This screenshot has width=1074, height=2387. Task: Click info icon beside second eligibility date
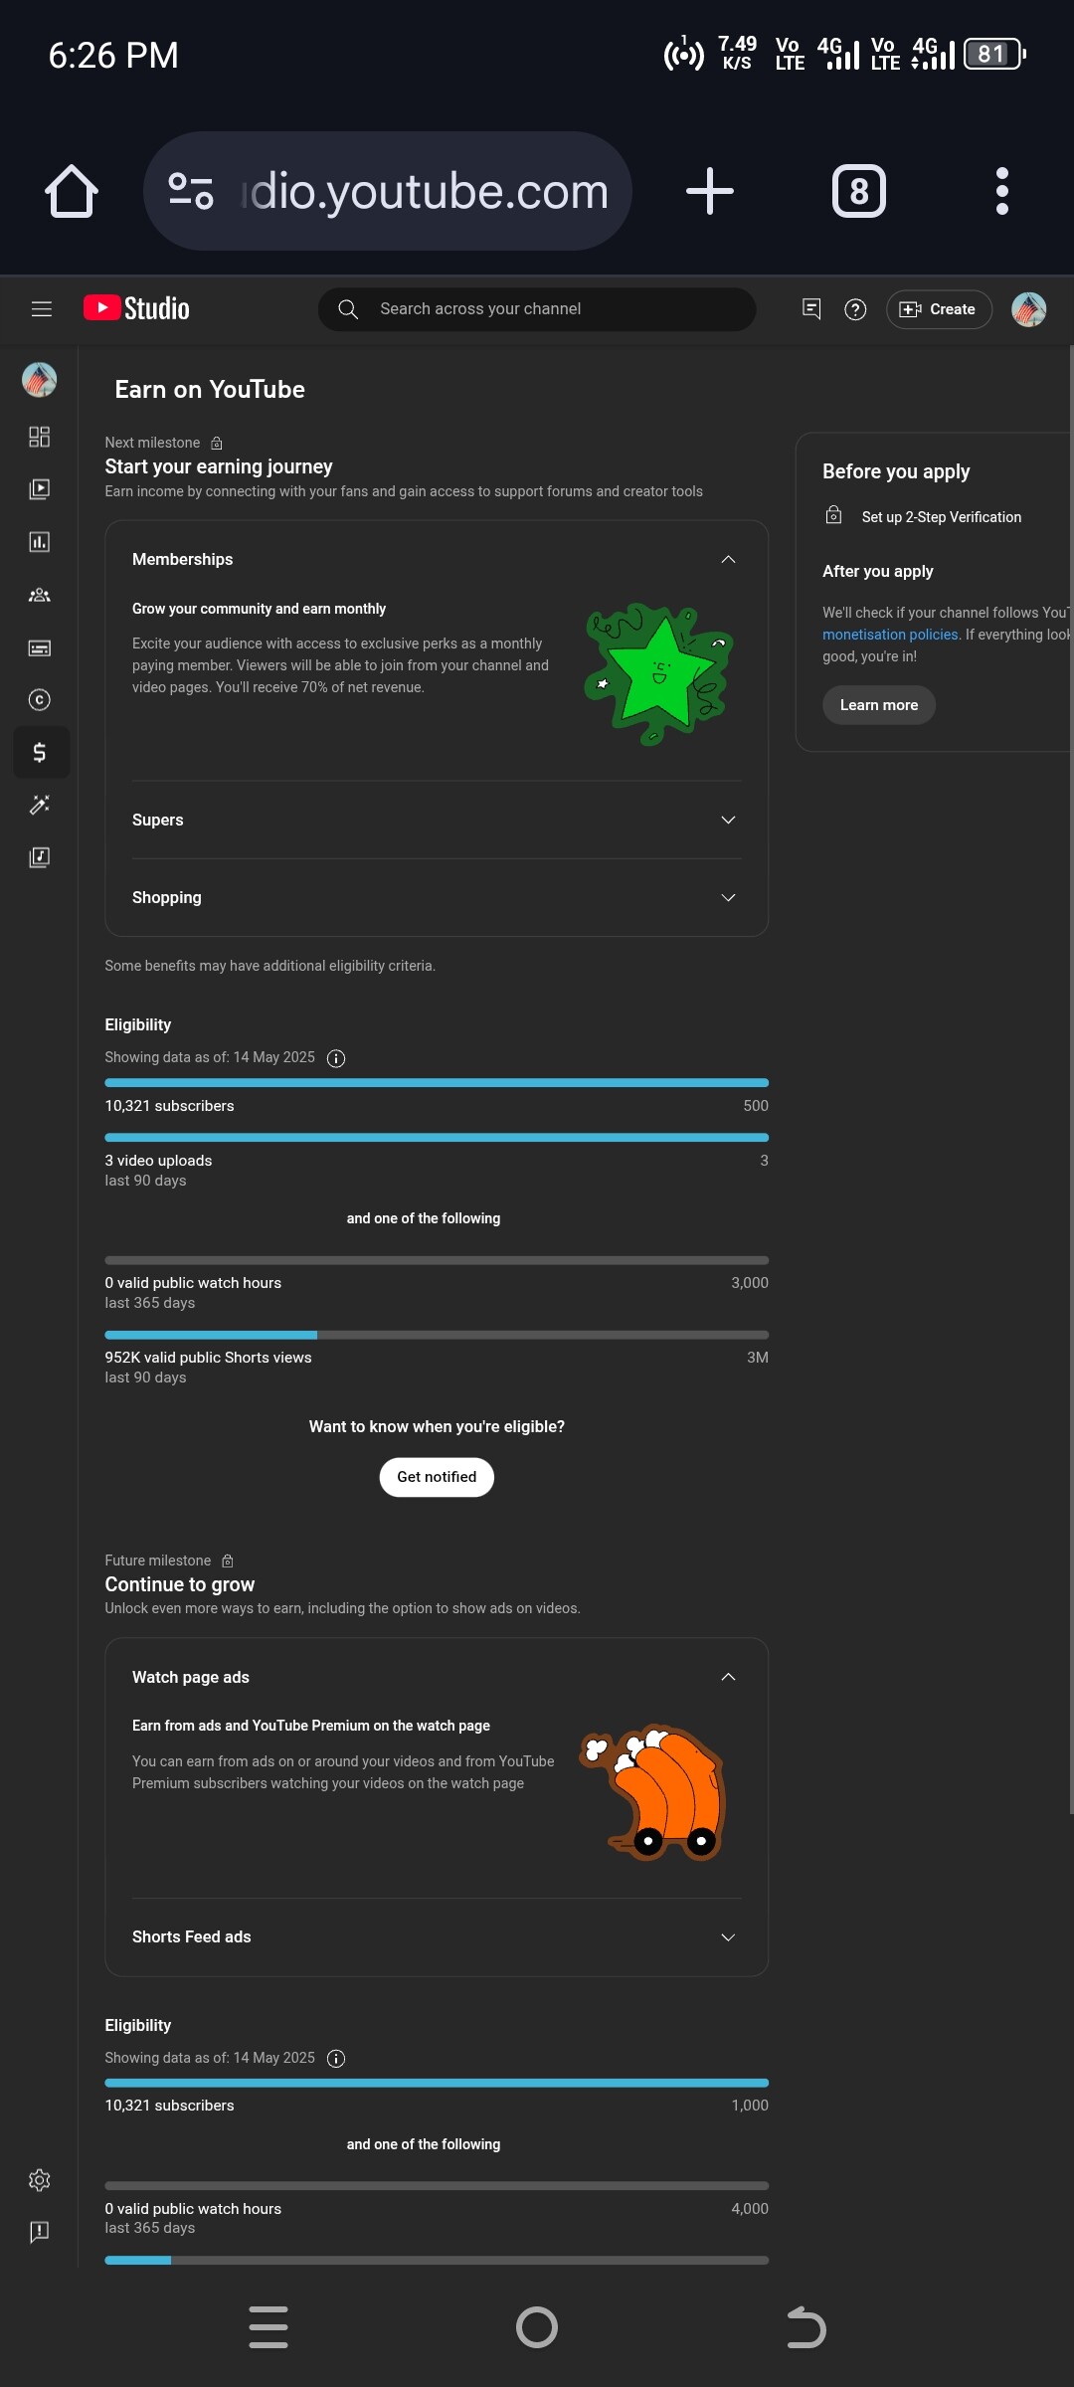[336, 2059]
